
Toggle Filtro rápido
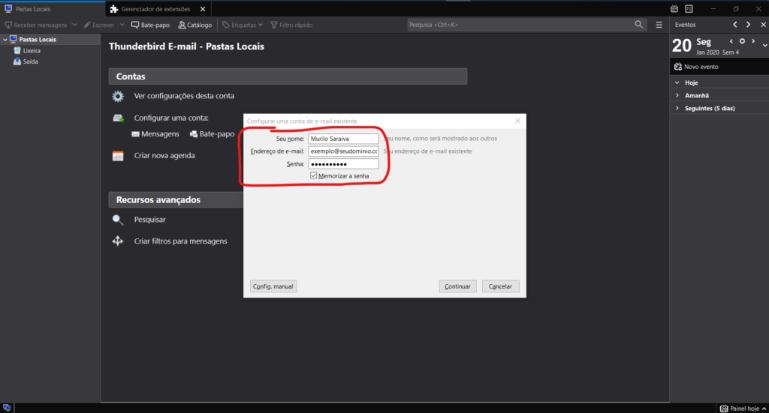291,25
